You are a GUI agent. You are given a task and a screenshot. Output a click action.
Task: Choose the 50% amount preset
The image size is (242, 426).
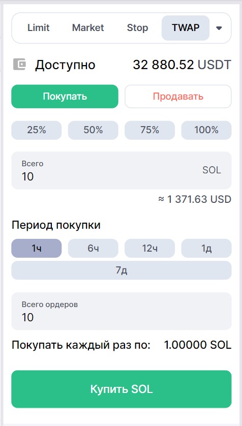(x=93, y=130)
